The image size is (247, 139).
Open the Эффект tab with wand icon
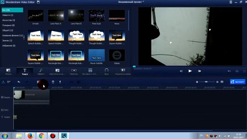click(41, 71)
